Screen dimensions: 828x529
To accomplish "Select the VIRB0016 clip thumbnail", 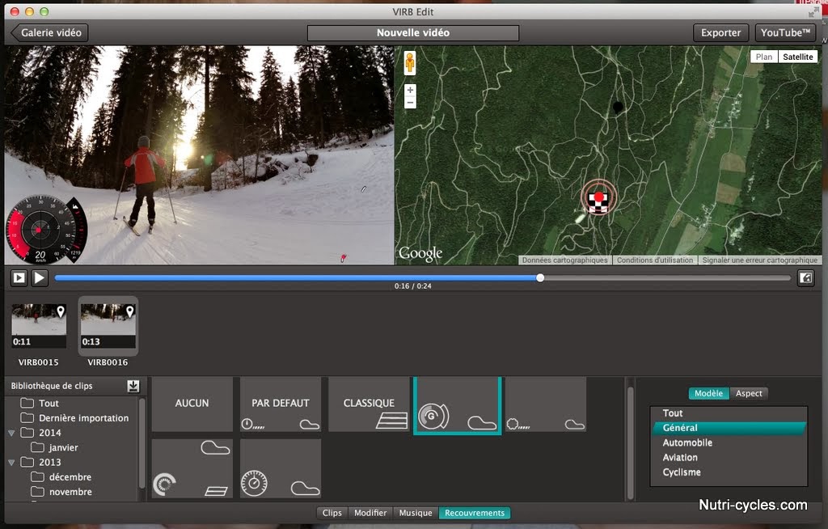I will tap(108, 325).
